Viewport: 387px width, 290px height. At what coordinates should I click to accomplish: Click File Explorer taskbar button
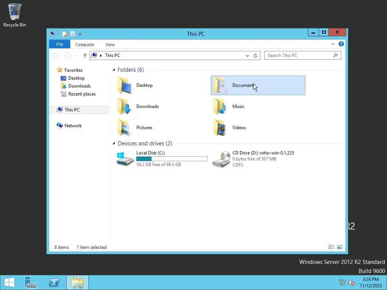(x=77, y=282)
